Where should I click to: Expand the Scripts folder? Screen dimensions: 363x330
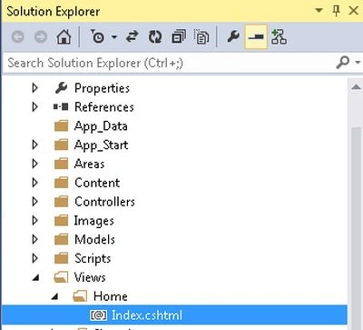coord(35,258)
